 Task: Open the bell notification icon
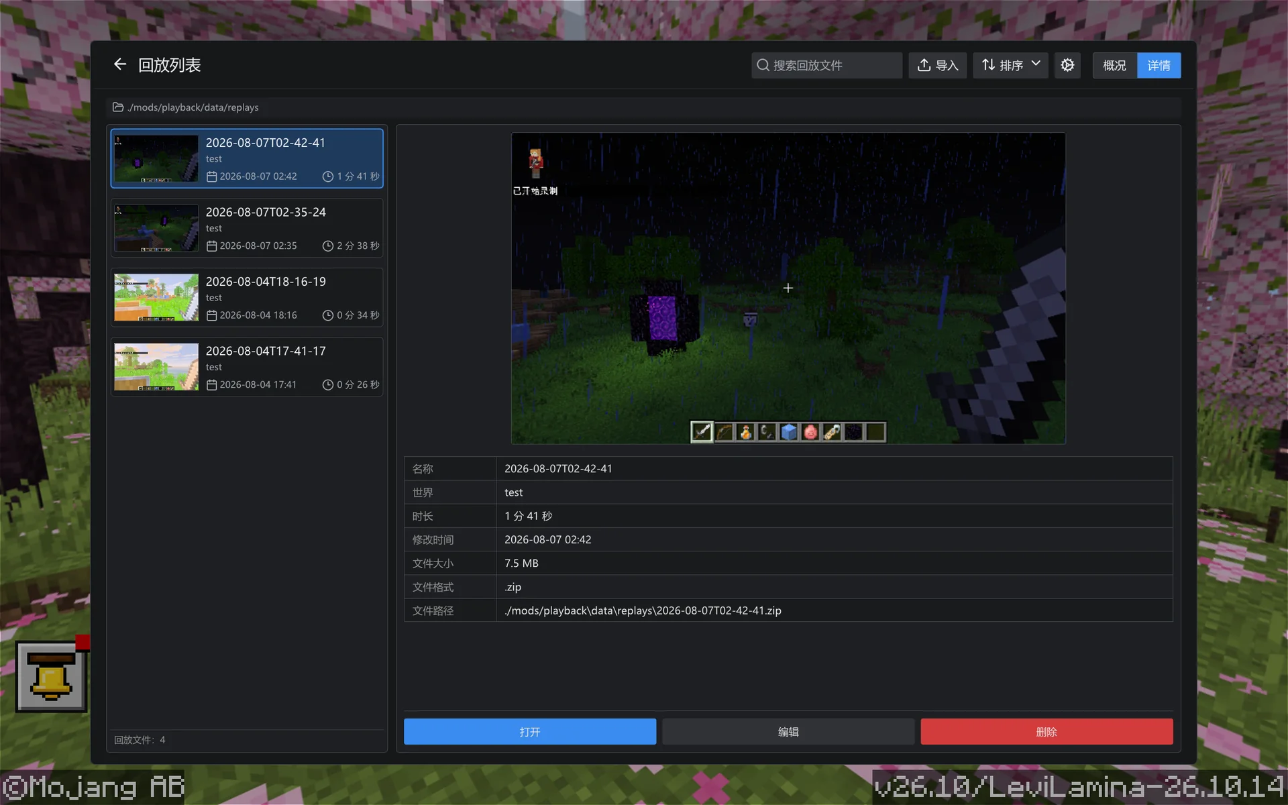click(52, 676)
